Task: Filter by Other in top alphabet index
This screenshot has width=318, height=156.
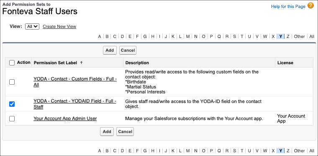Action: tap(299, 37)
